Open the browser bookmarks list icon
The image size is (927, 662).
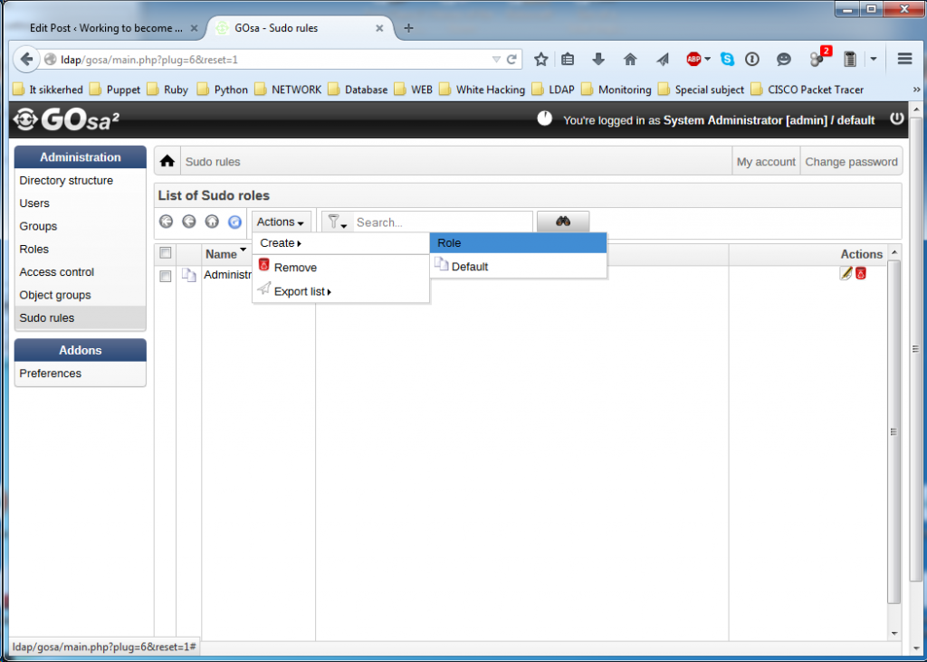(568, 59)
